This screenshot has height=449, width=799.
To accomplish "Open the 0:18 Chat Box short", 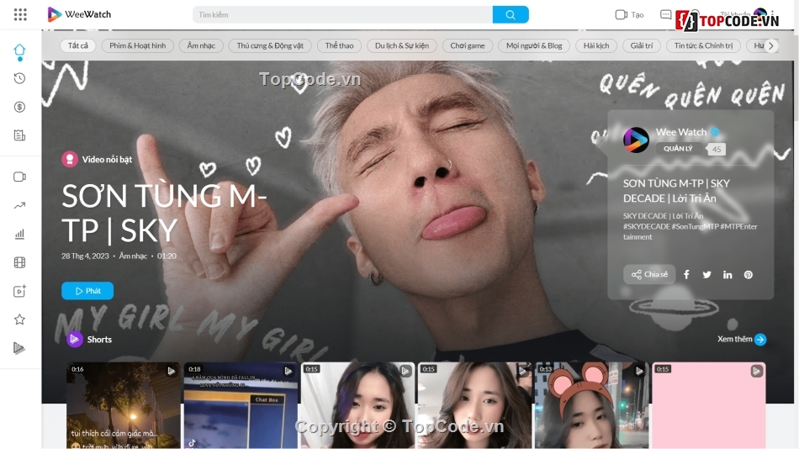I will tap(241, 405).
